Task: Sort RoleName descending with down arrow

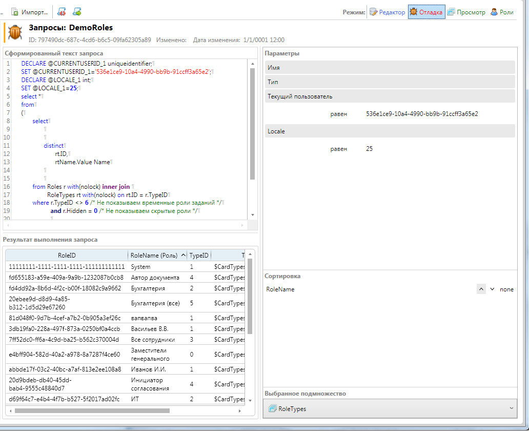Action: coord(492,289)
